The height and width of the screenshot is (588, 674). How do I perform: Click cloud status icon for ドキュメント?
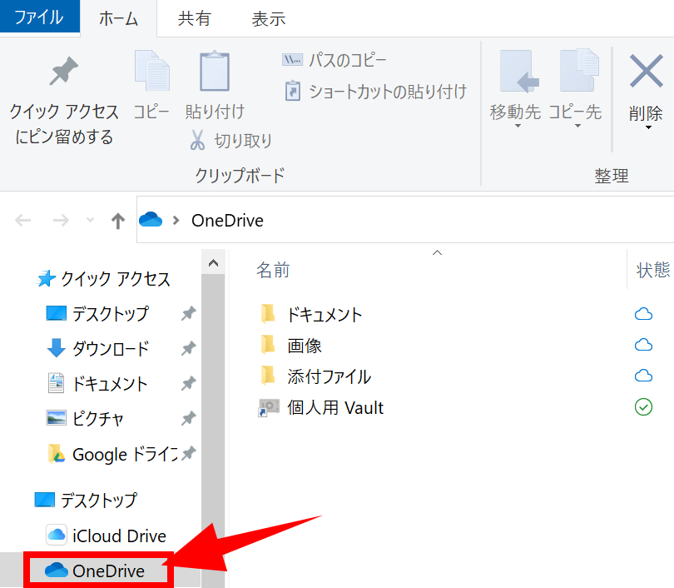pos(643,314)
